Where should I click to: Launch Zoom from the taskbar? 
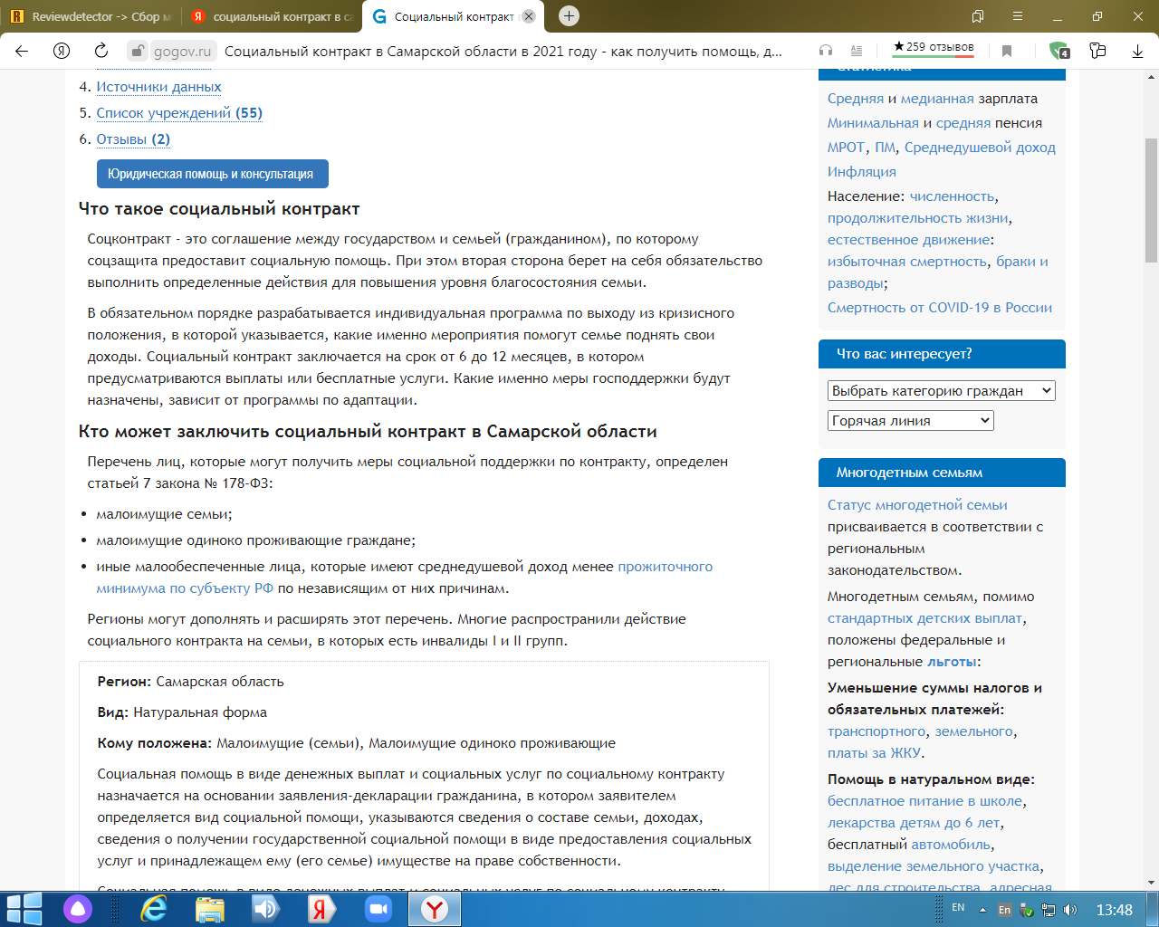tap(378, 909)
